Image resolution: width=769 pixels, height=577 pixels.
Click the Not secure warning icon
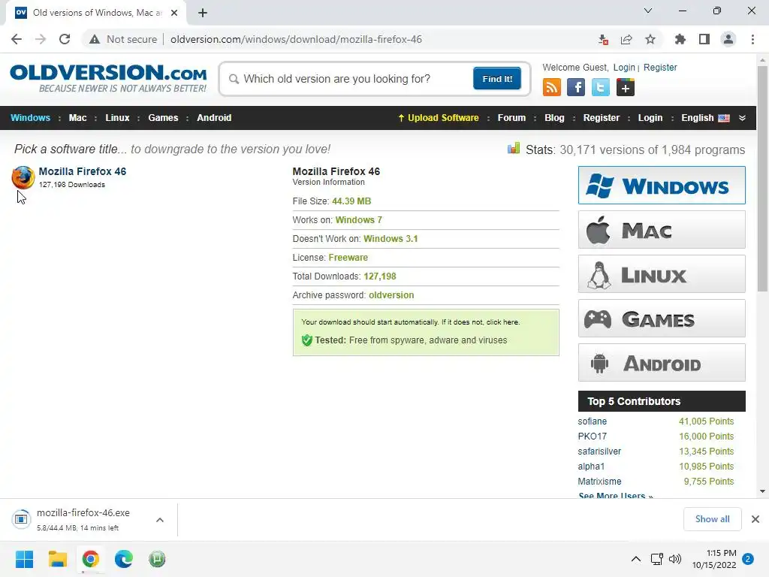(95, 39)
